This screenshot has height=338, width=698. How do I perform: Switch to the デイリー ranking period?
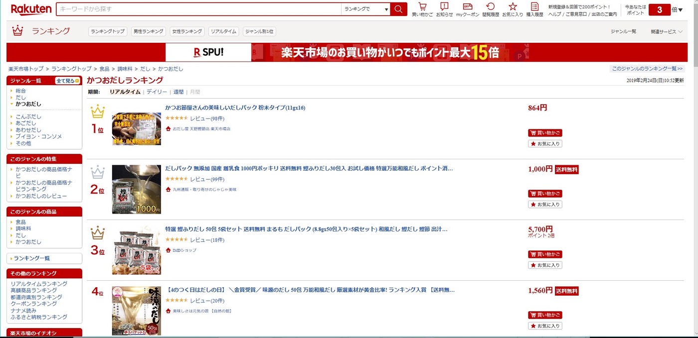coord(157,92)
